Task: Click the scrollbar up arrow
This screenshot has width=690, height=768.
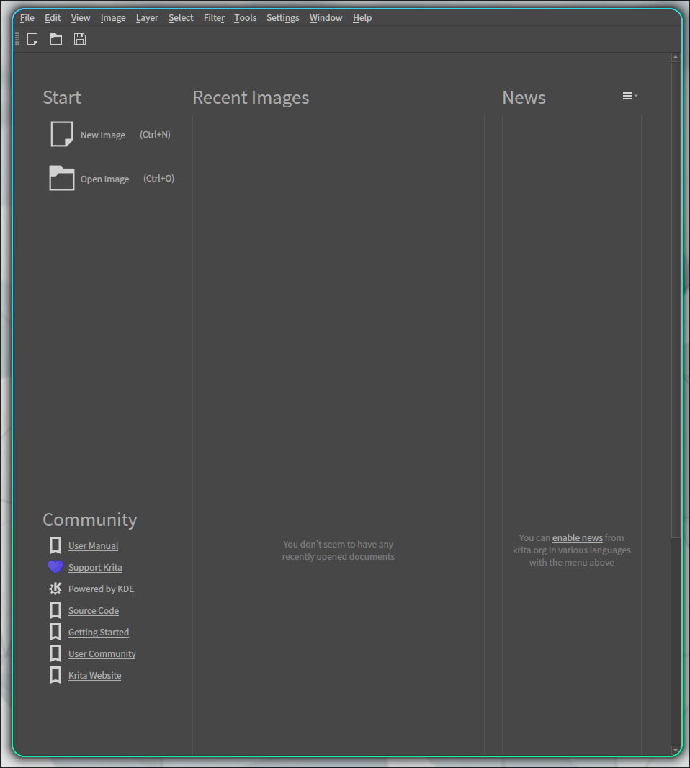Action: (x=676, y=58)
